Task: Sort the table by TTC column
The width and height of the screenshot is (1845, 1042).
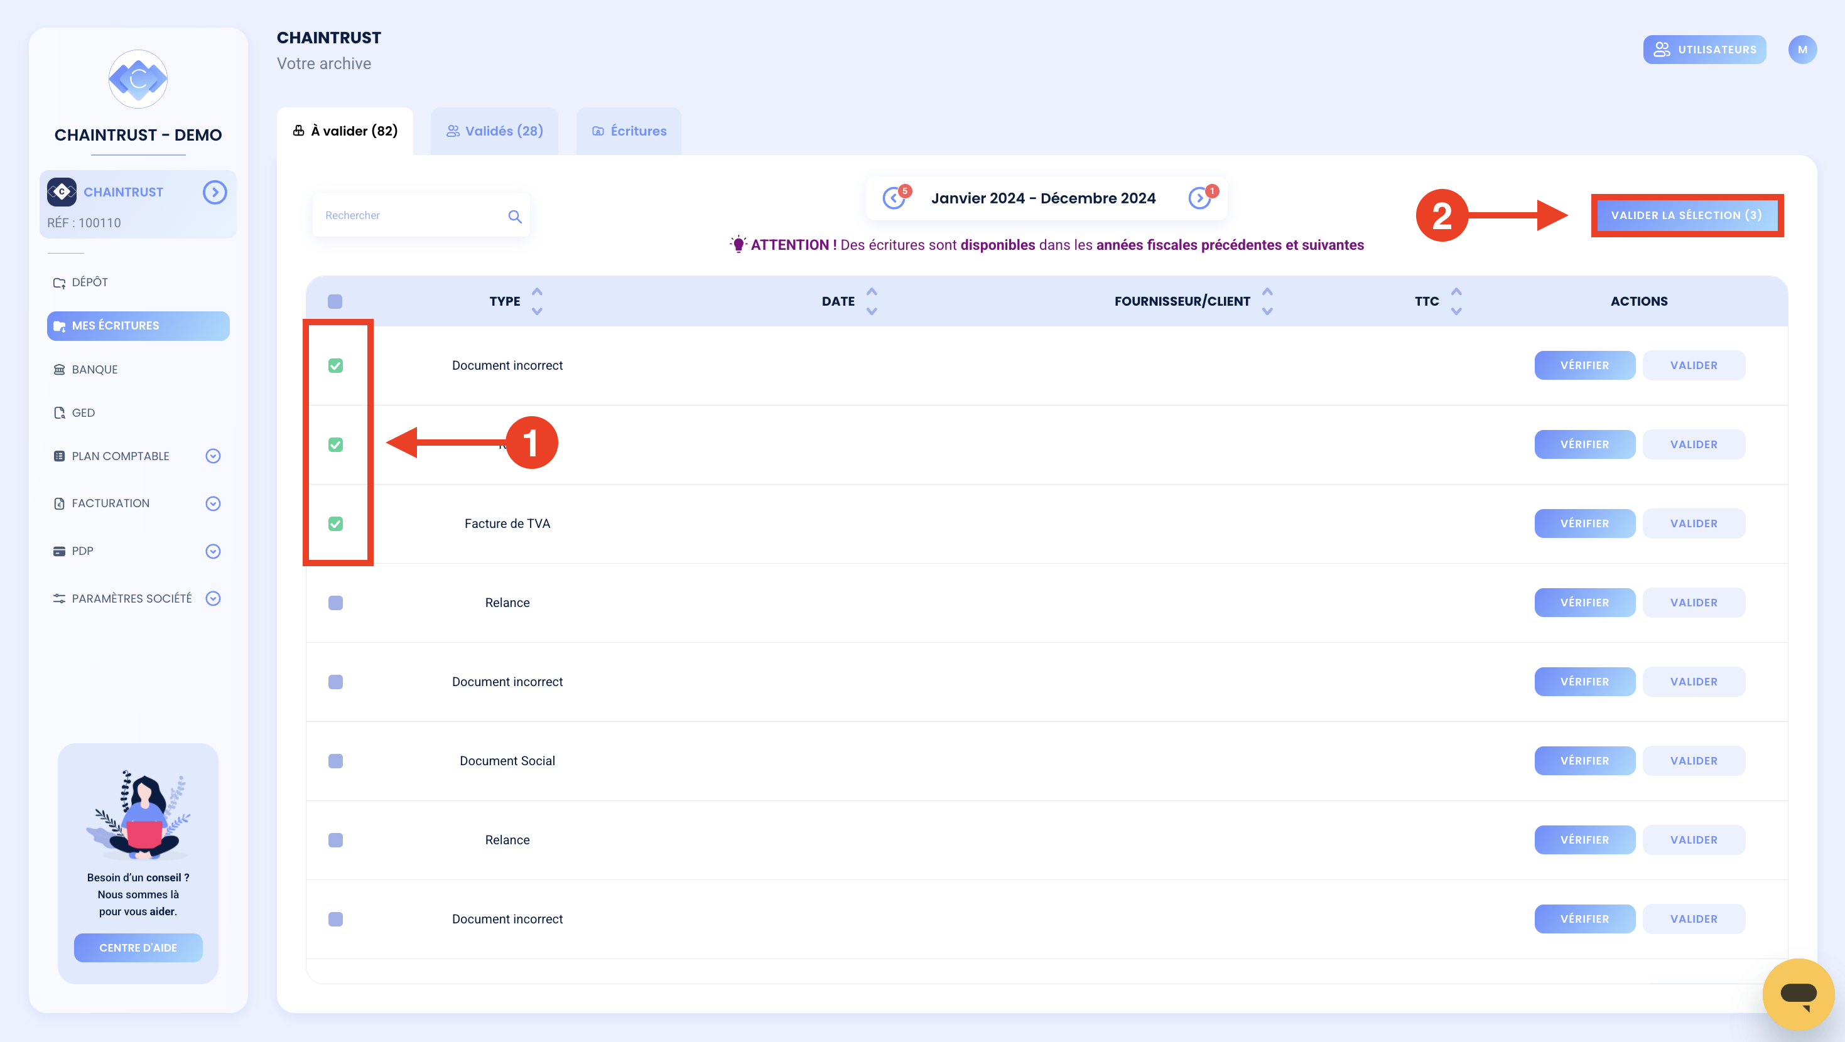Action: point(1456,301)
